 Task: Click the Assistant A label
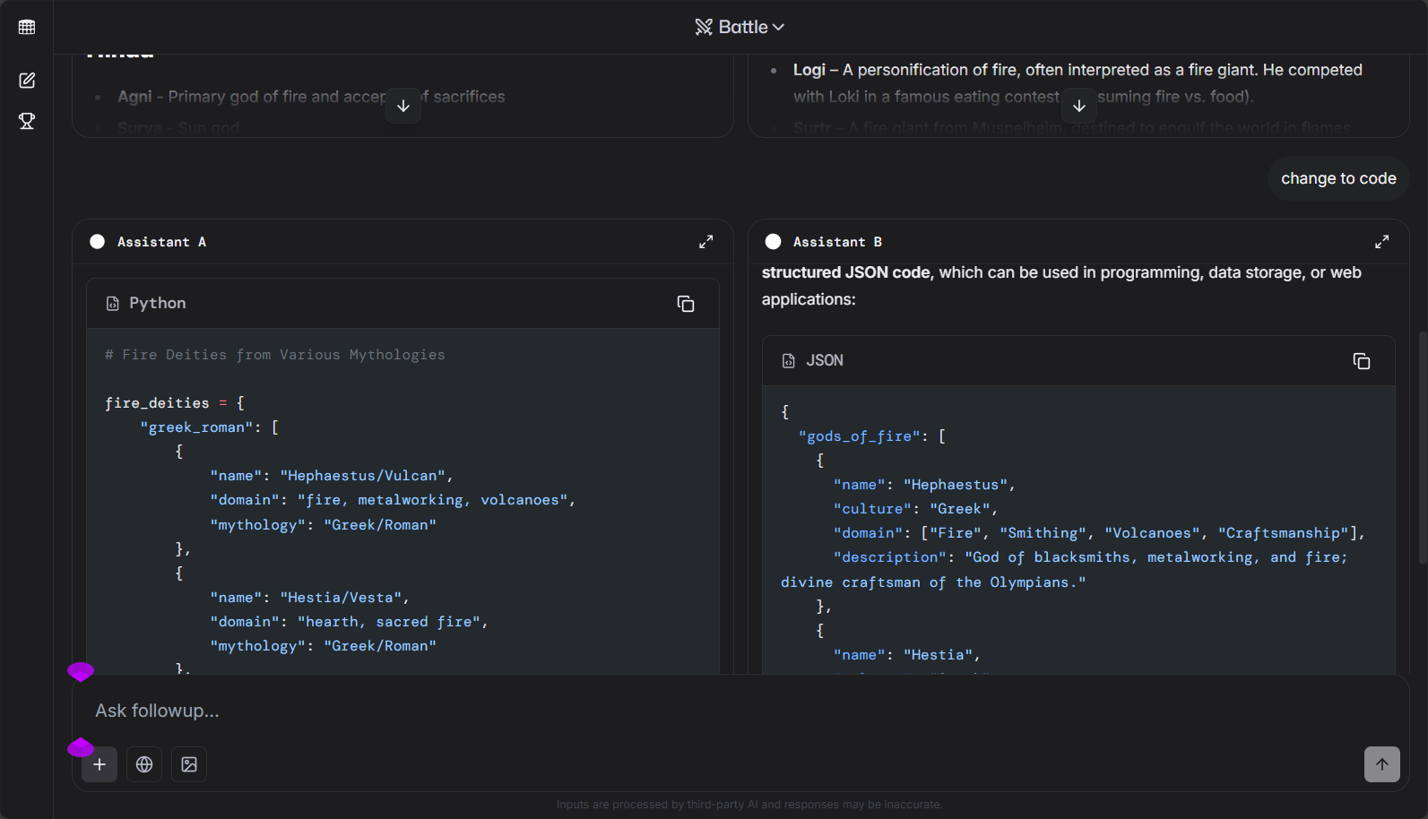click(161, 242)
